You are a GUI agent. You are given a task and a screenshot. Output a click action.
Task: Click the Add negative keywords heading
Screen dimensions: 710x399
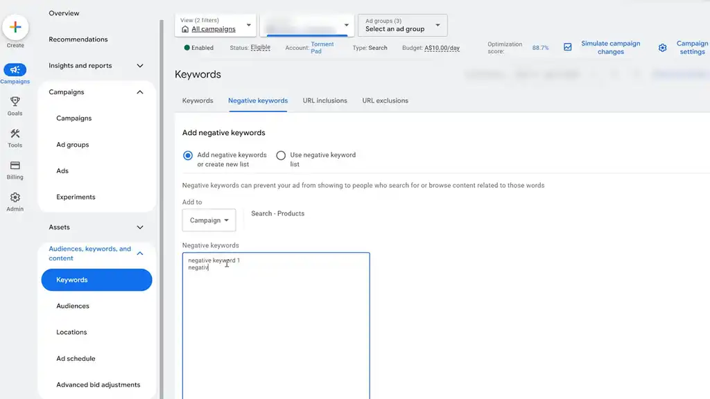[x=224, y=132]
